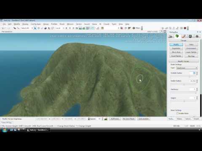Open the Local coordinate system dropdown

(x=59, y=28)
